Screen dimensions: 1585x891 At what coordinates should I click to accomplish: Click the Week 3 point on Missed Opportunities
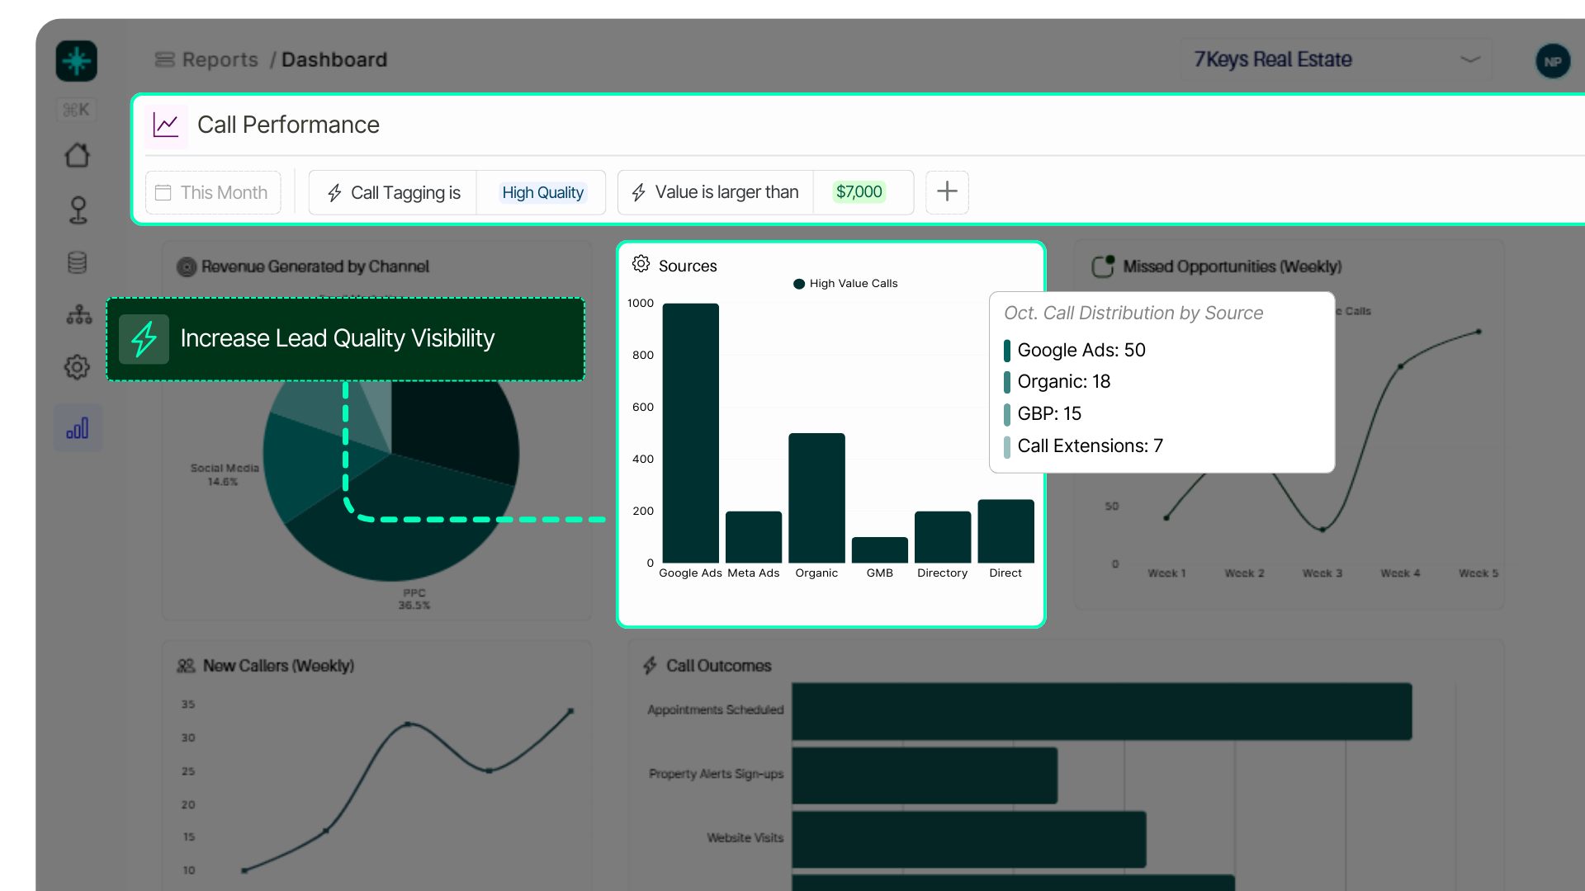point(1322,530)
